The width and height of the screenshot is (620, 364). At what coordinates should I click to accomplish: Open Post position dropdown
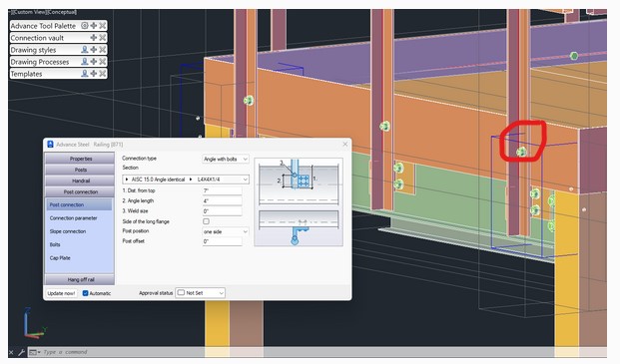tap(226, 231)
